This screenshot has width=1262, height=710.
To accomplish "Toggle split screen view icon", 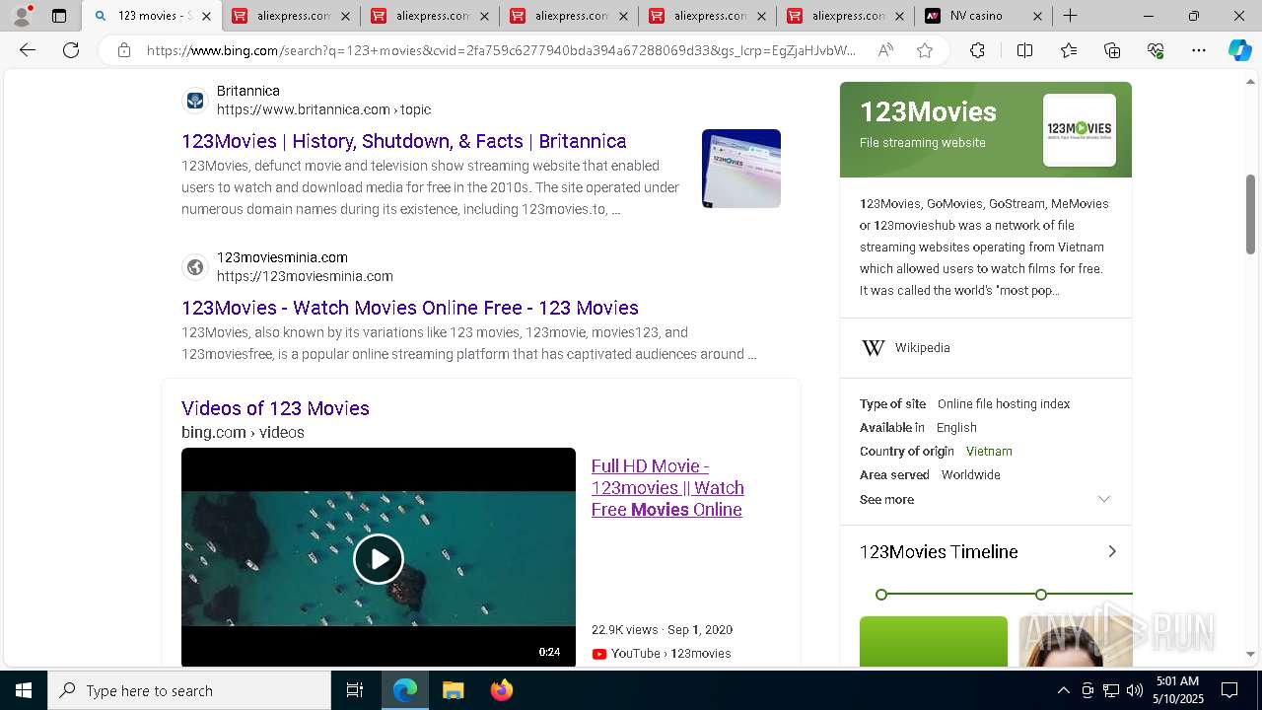I will point(1024,50).
